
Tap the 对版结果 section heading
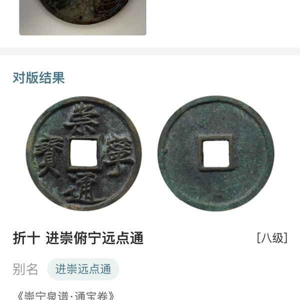pyautogui.click(x=38, y=78)
